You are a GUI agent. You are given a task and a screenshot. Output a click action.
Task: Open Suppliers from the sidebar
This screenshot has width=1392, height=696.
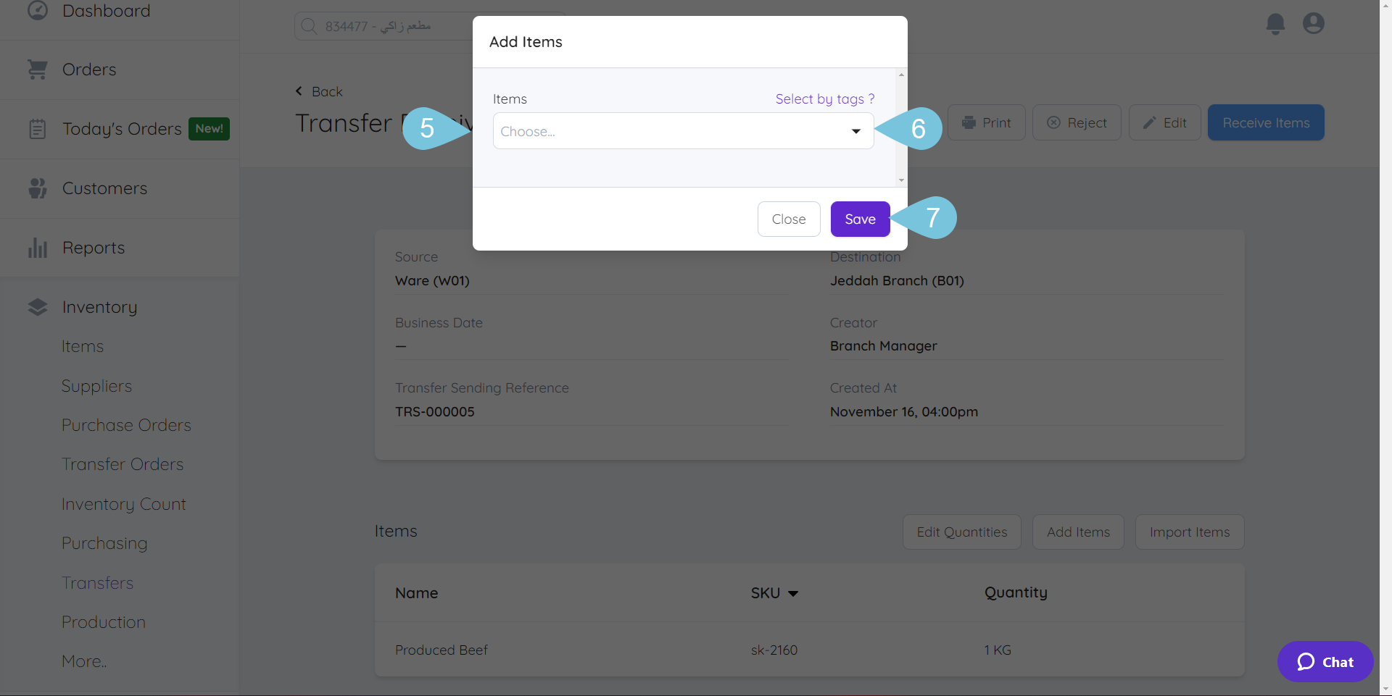[96, 385]
